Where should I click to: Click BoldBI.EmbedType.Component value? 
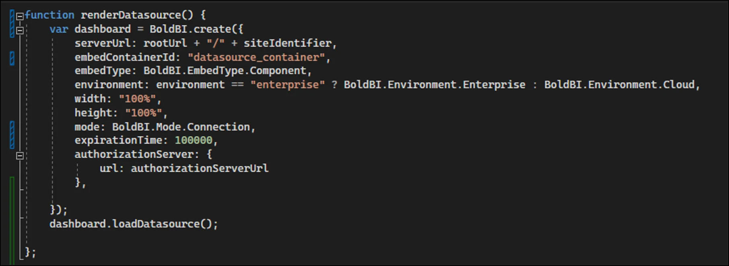tap(225, 71)
